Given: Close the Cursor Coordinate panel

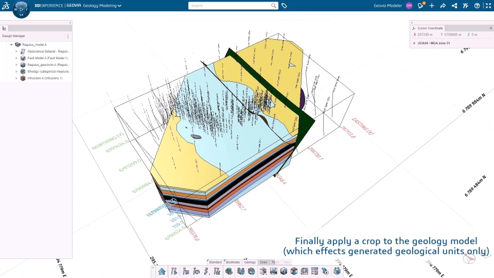Looking at the screenshot, I should 490,28.
